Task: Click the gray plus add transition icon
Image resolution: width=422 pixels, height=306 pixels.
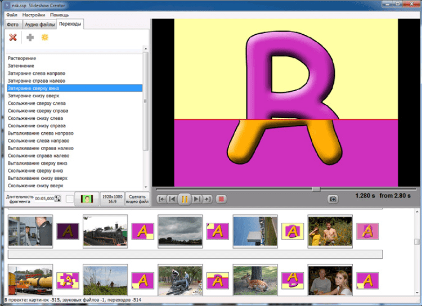Action: (30, 37)
